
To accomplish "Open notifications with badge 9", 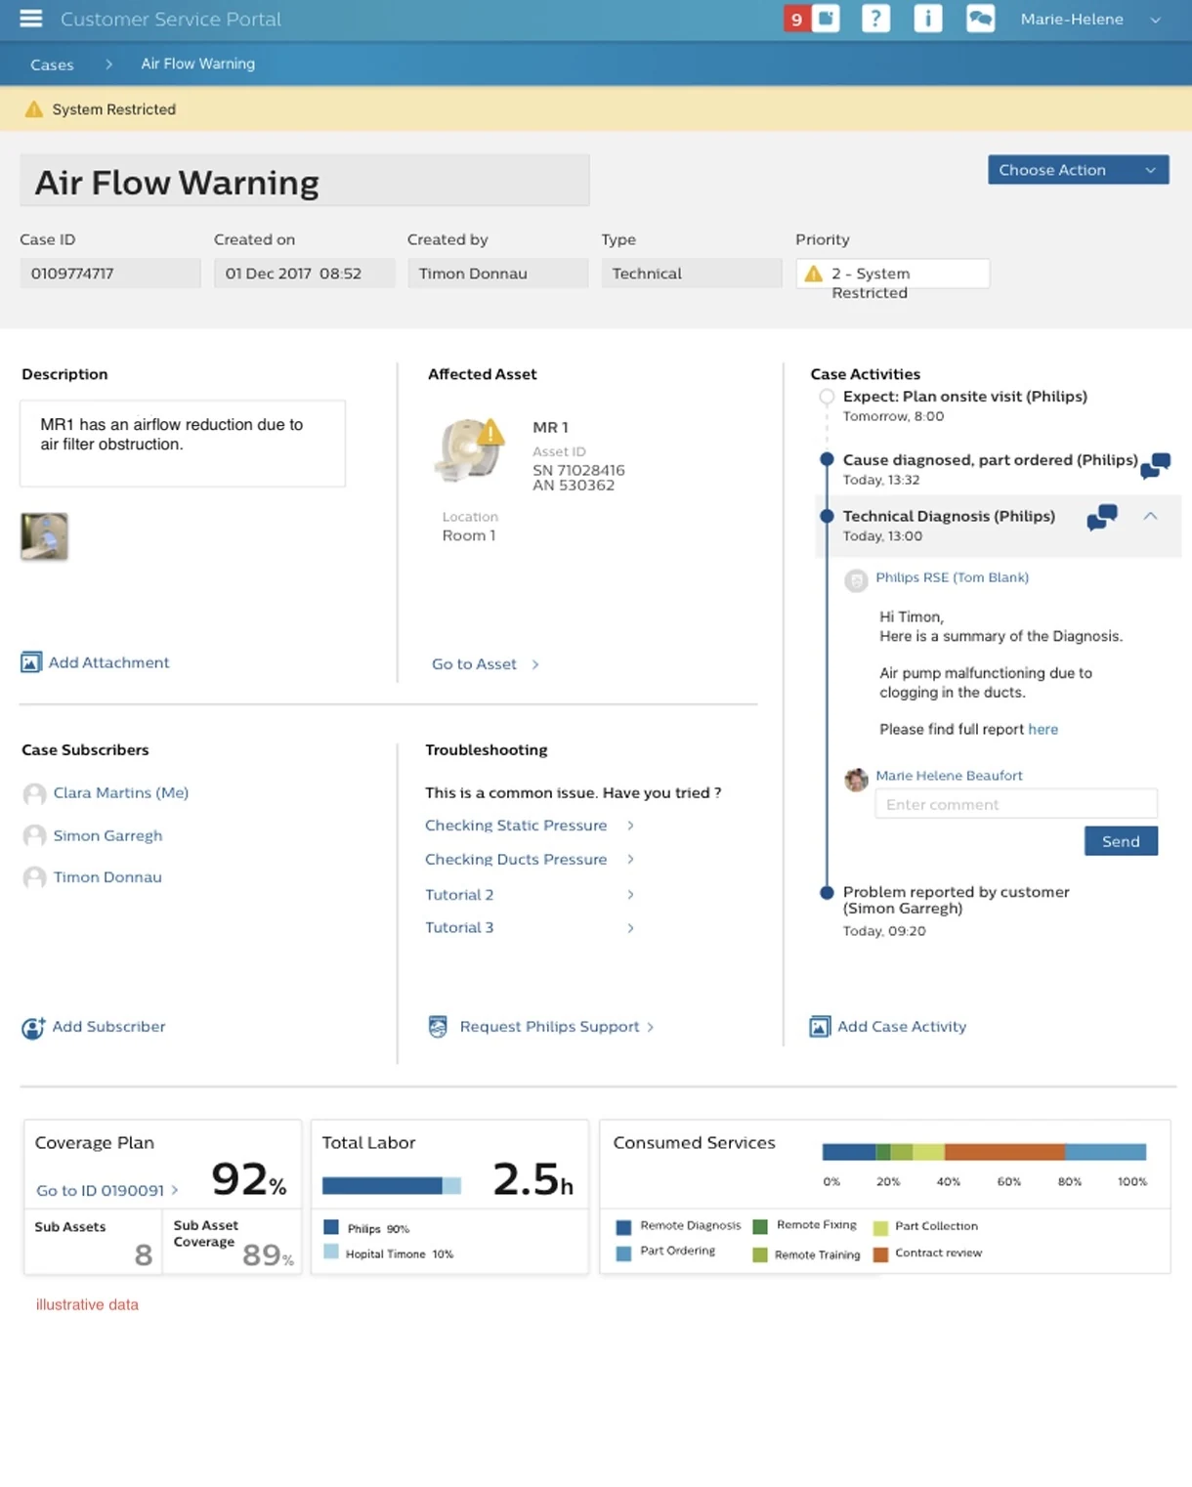I will click(812, 19).
